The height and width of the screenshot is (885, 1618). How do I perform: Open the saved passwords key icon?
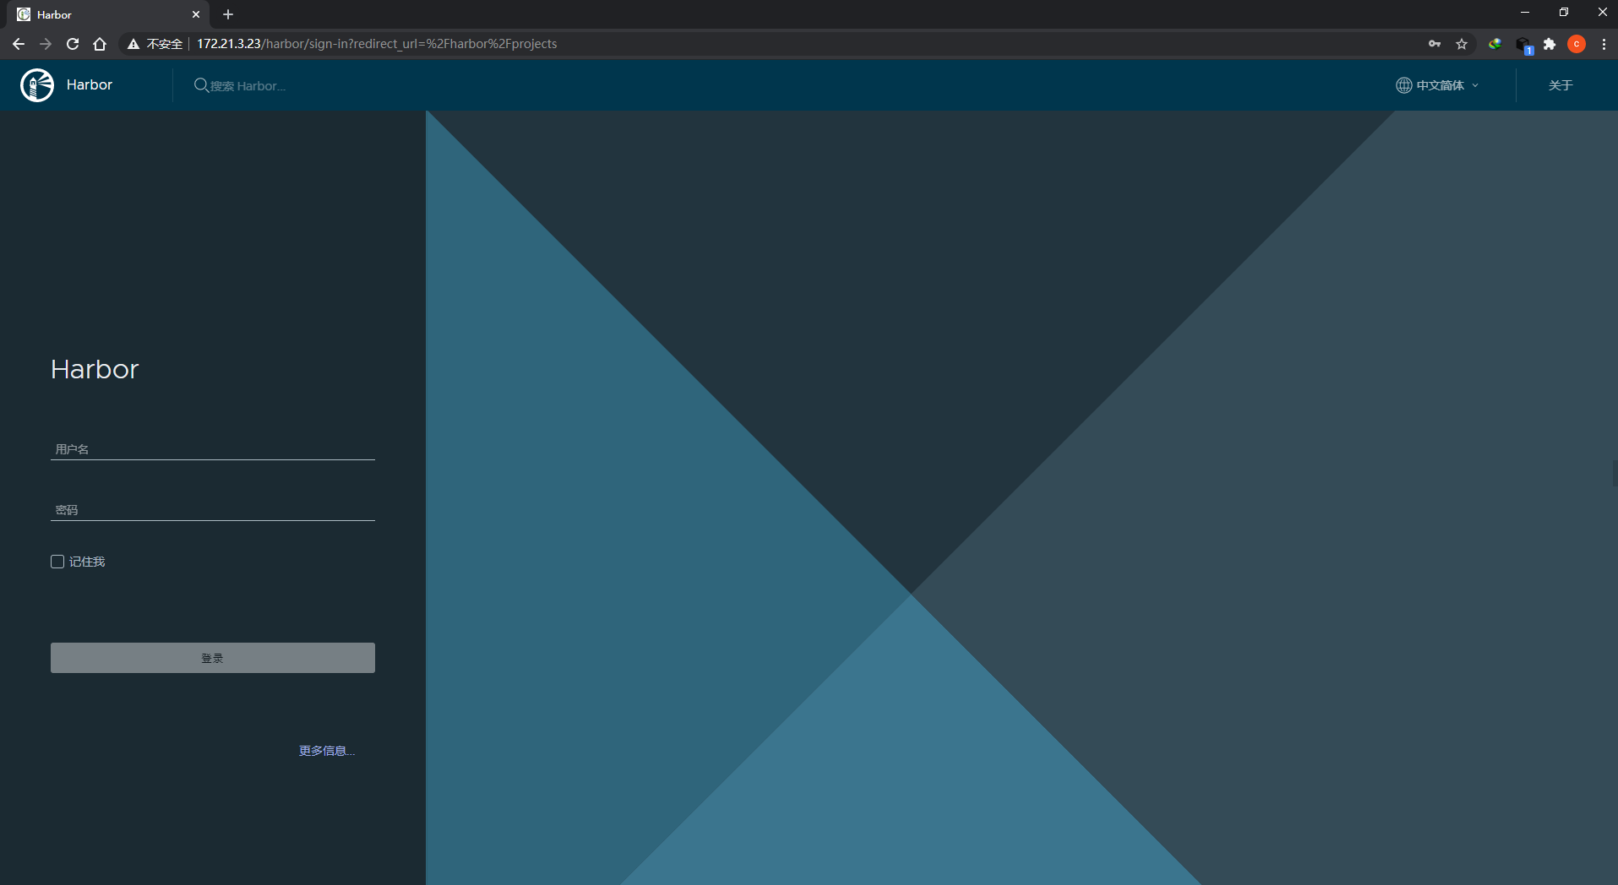[1435, 44]
